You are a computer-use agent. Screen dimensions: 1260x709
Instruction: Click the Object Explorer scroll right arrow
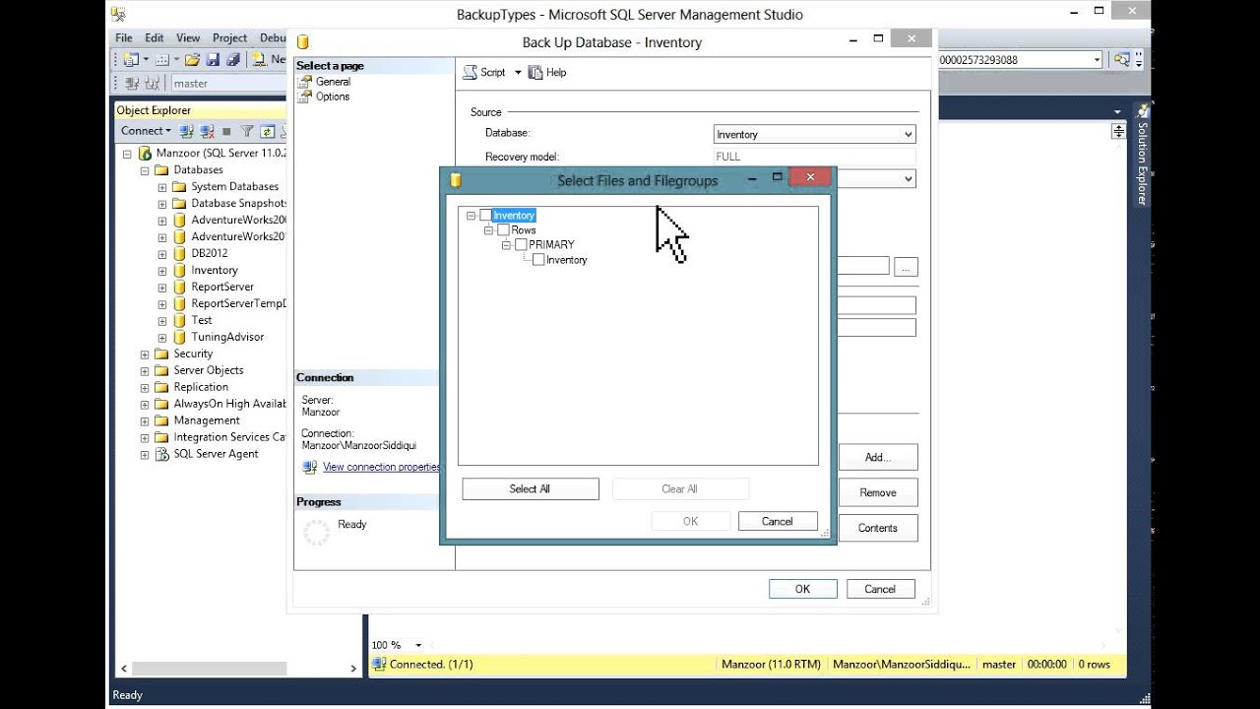353,669
